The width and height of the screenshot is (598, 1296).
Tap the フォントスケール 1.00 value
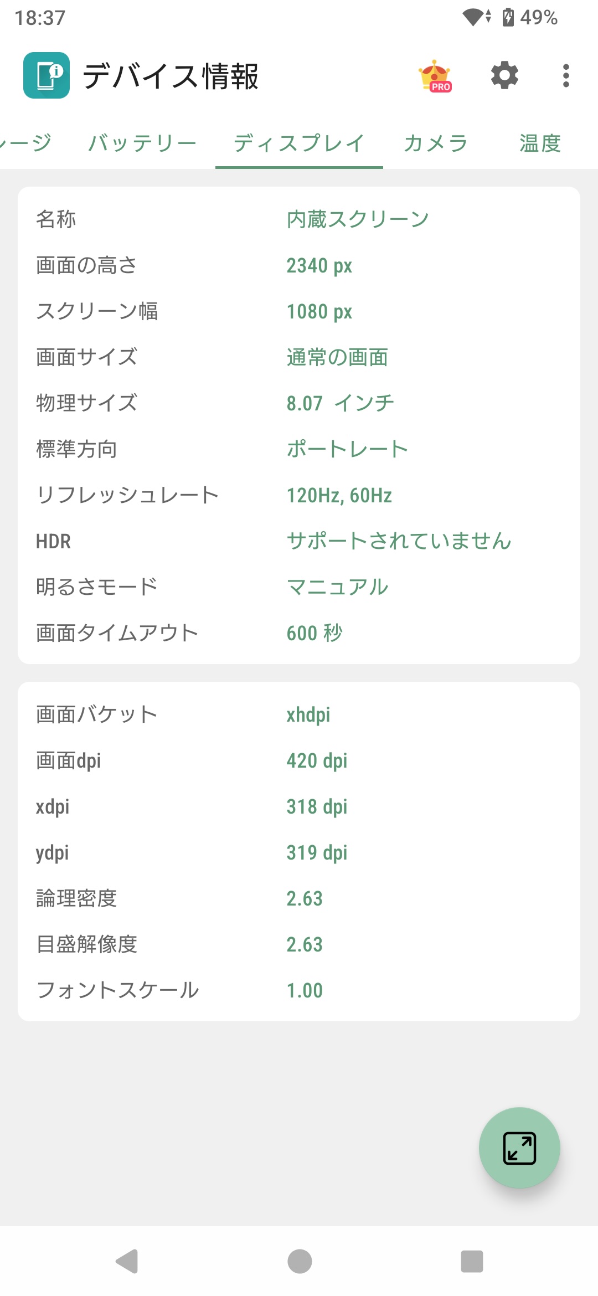(x=305, y=990)
